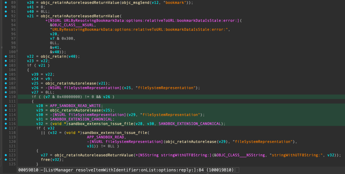Viewport: 345px width, 174px height.
Task: Click &v41 argument on line 99
Action: 55,47
